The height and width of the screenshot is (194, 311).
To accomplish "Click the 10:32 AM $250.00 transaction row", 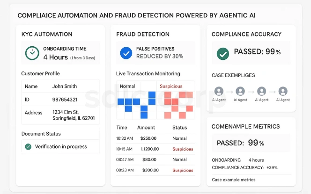I will tap(151, 138).
